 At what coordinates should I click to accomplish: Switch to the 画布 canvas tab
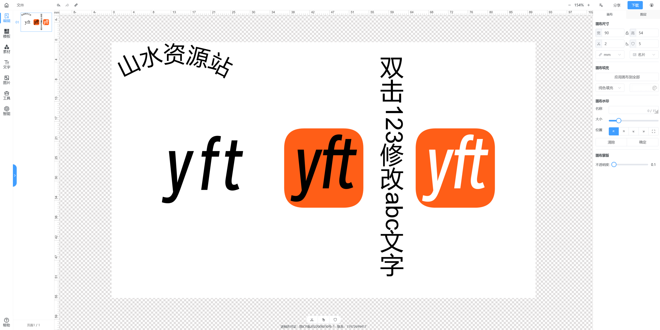(610, 14)
